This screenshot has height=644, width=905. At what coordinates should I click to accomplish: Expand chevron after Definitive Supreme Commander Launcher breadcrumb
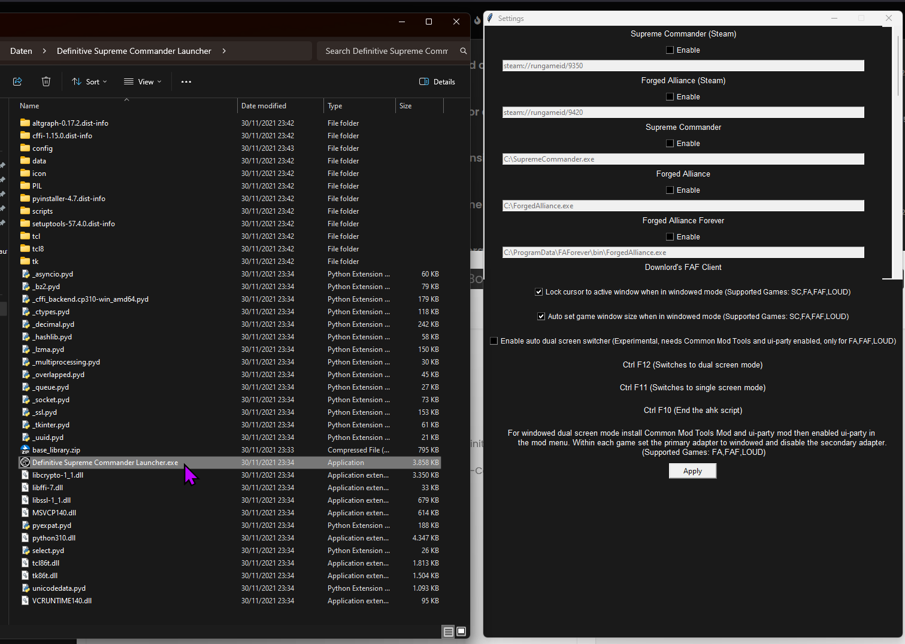click(224, 51)
